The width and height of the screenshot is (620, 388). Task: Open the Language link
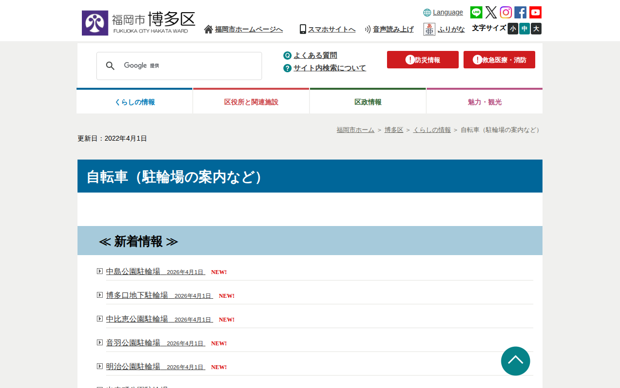click(448, 12)
